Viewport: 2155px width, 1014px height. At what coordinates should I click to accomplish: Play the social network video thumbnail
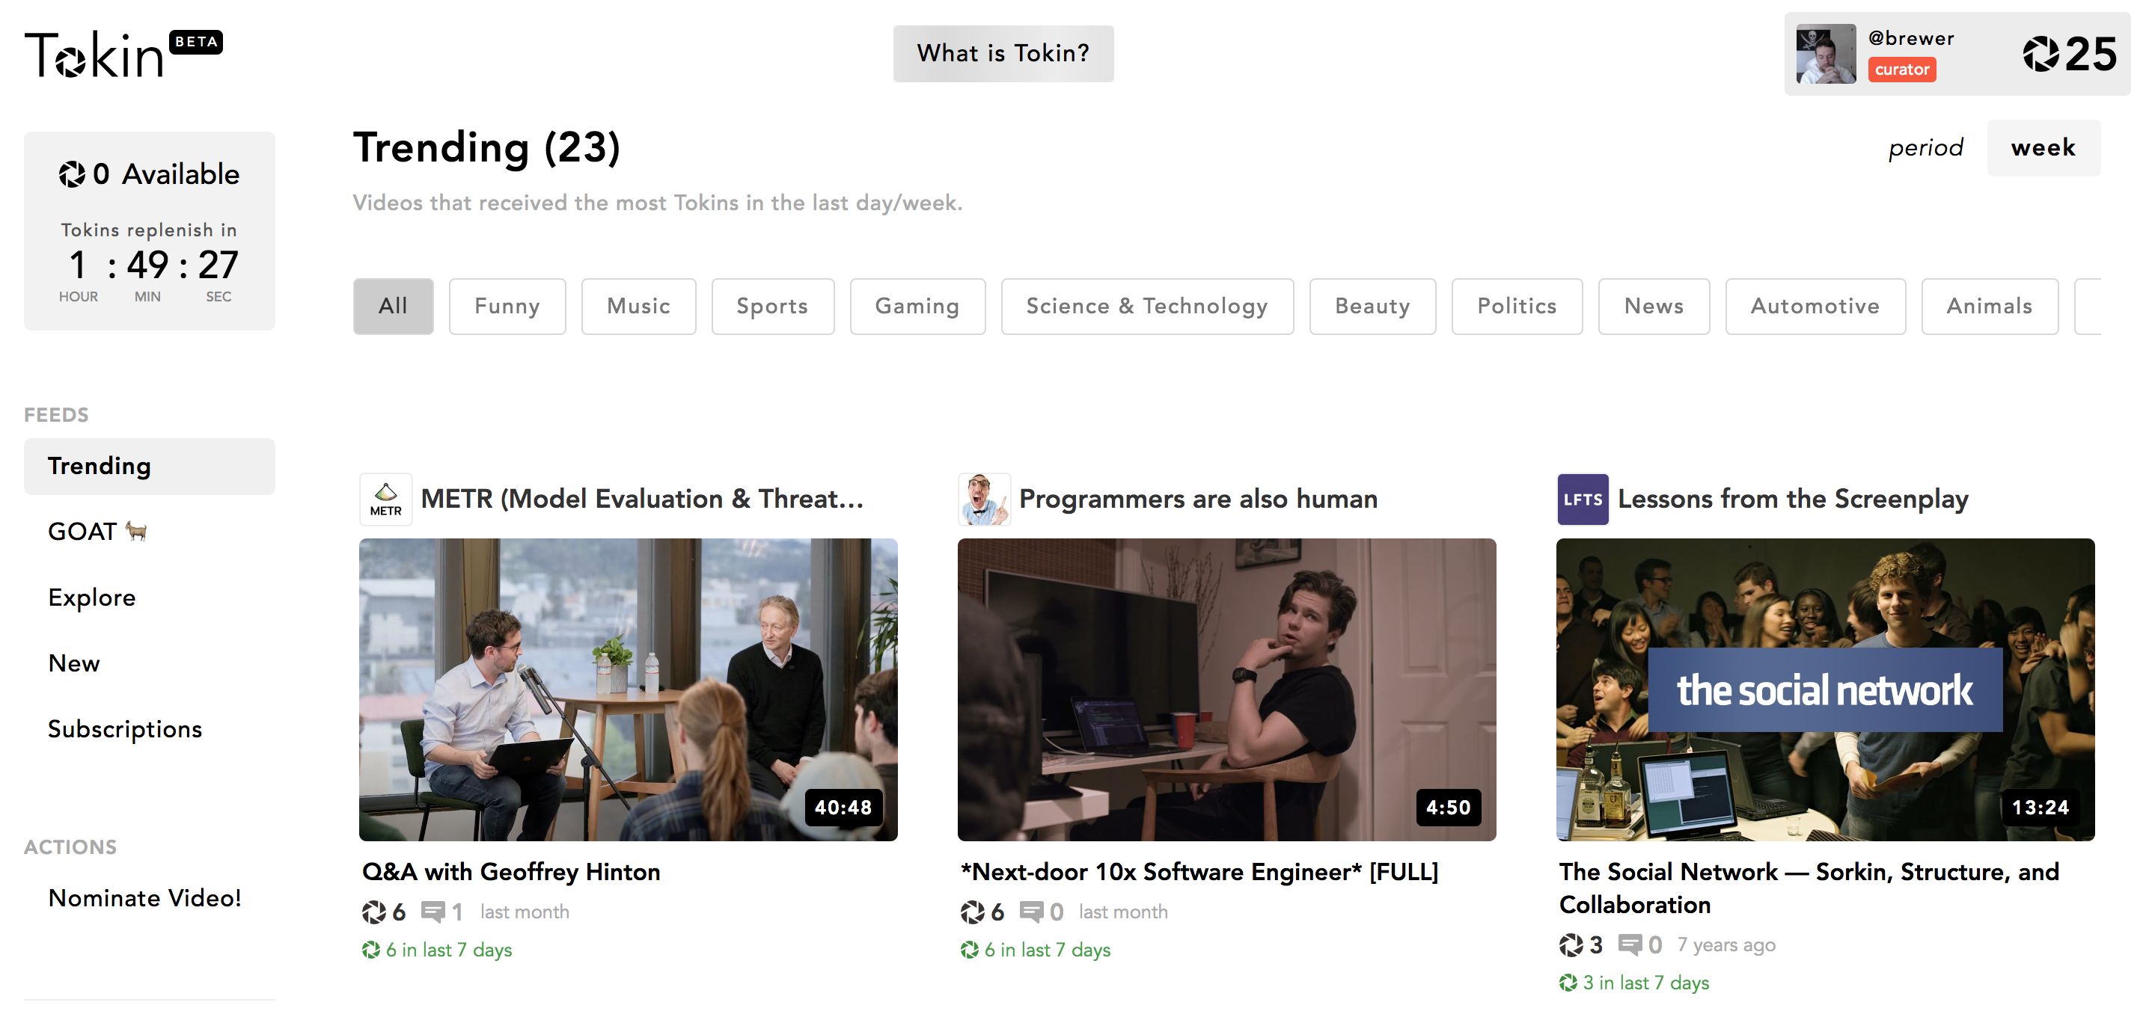tap(1826, 689)
